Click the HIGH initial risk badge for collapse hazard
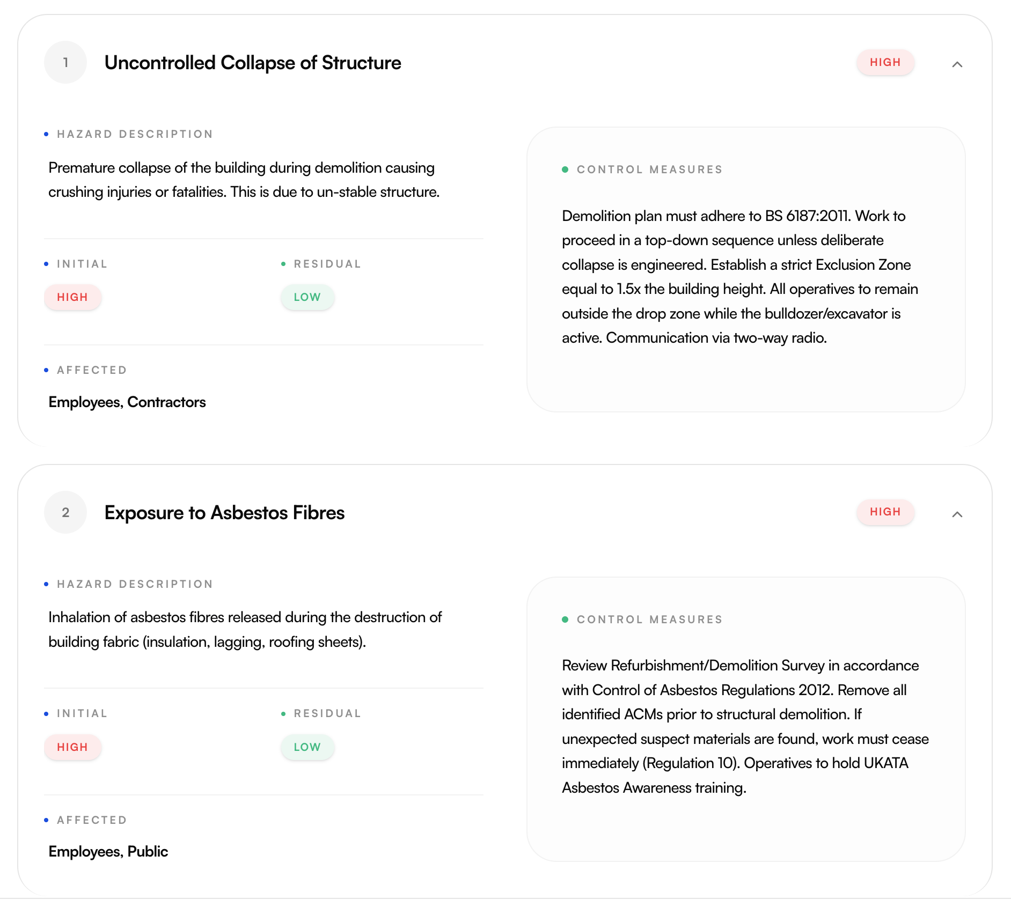Viewport: 1011px width, 900px height. pyautogui.click(x=73, y=297)
